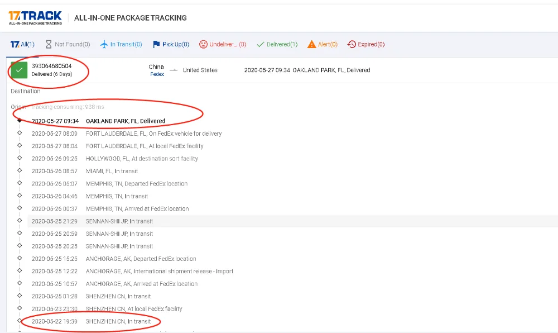Image resolution: width=558 pixels, height=333 pixels.
Task: Click the ALL-IN-ONE PACKAGE TRACKING heading
Action: coord(130,18)
